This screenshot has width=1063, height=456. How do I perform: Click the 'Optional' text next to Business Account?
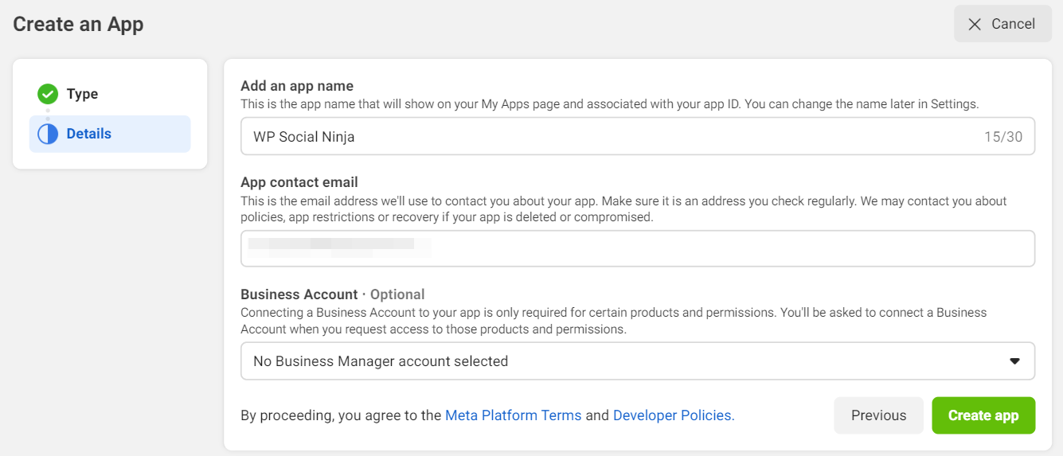(x=397, y=294)
